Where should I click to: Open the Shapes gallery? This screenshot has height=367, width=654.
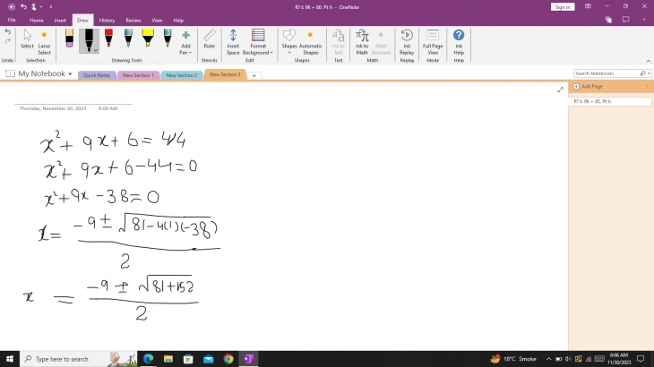[289, 42]
